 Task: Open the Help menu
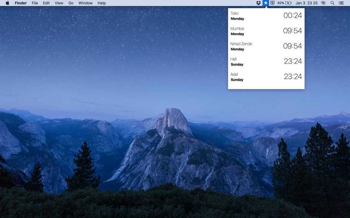(x=101, y=3)
